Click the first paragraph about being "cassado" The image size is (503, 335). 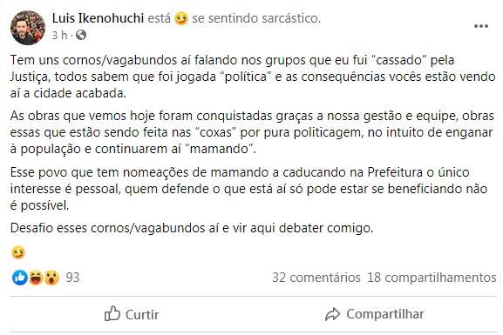pos(253,77)
